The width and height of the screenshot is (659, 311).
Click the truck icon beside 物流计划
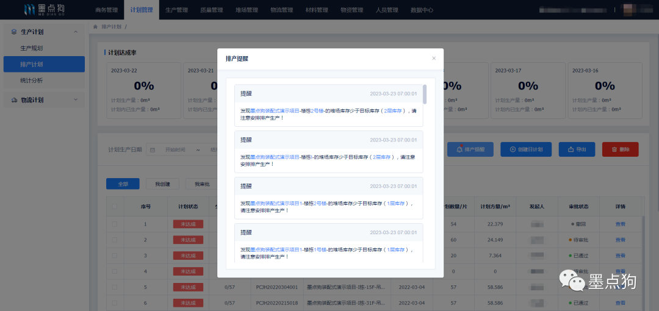[x=14, y=100]
